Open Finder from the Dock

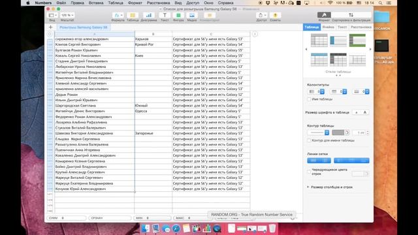point(146,228)
